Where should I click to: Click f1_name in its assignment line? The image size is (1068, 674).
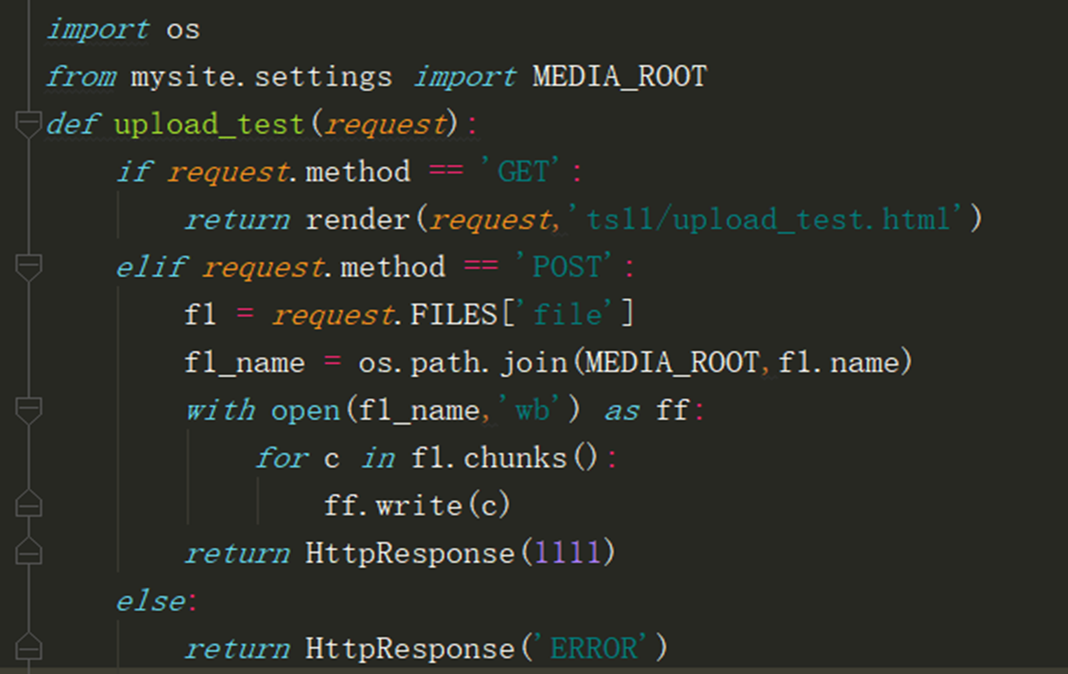click(x=245, y=363)
